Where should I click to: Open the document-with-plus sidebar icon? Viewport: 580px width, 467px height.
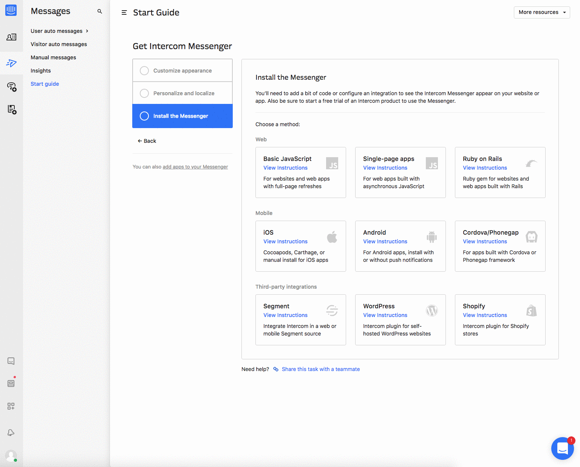pos(12,110)
